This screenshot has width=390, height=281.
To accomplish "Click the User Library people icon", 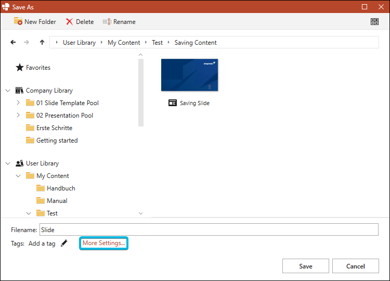I will coord(19,163).
